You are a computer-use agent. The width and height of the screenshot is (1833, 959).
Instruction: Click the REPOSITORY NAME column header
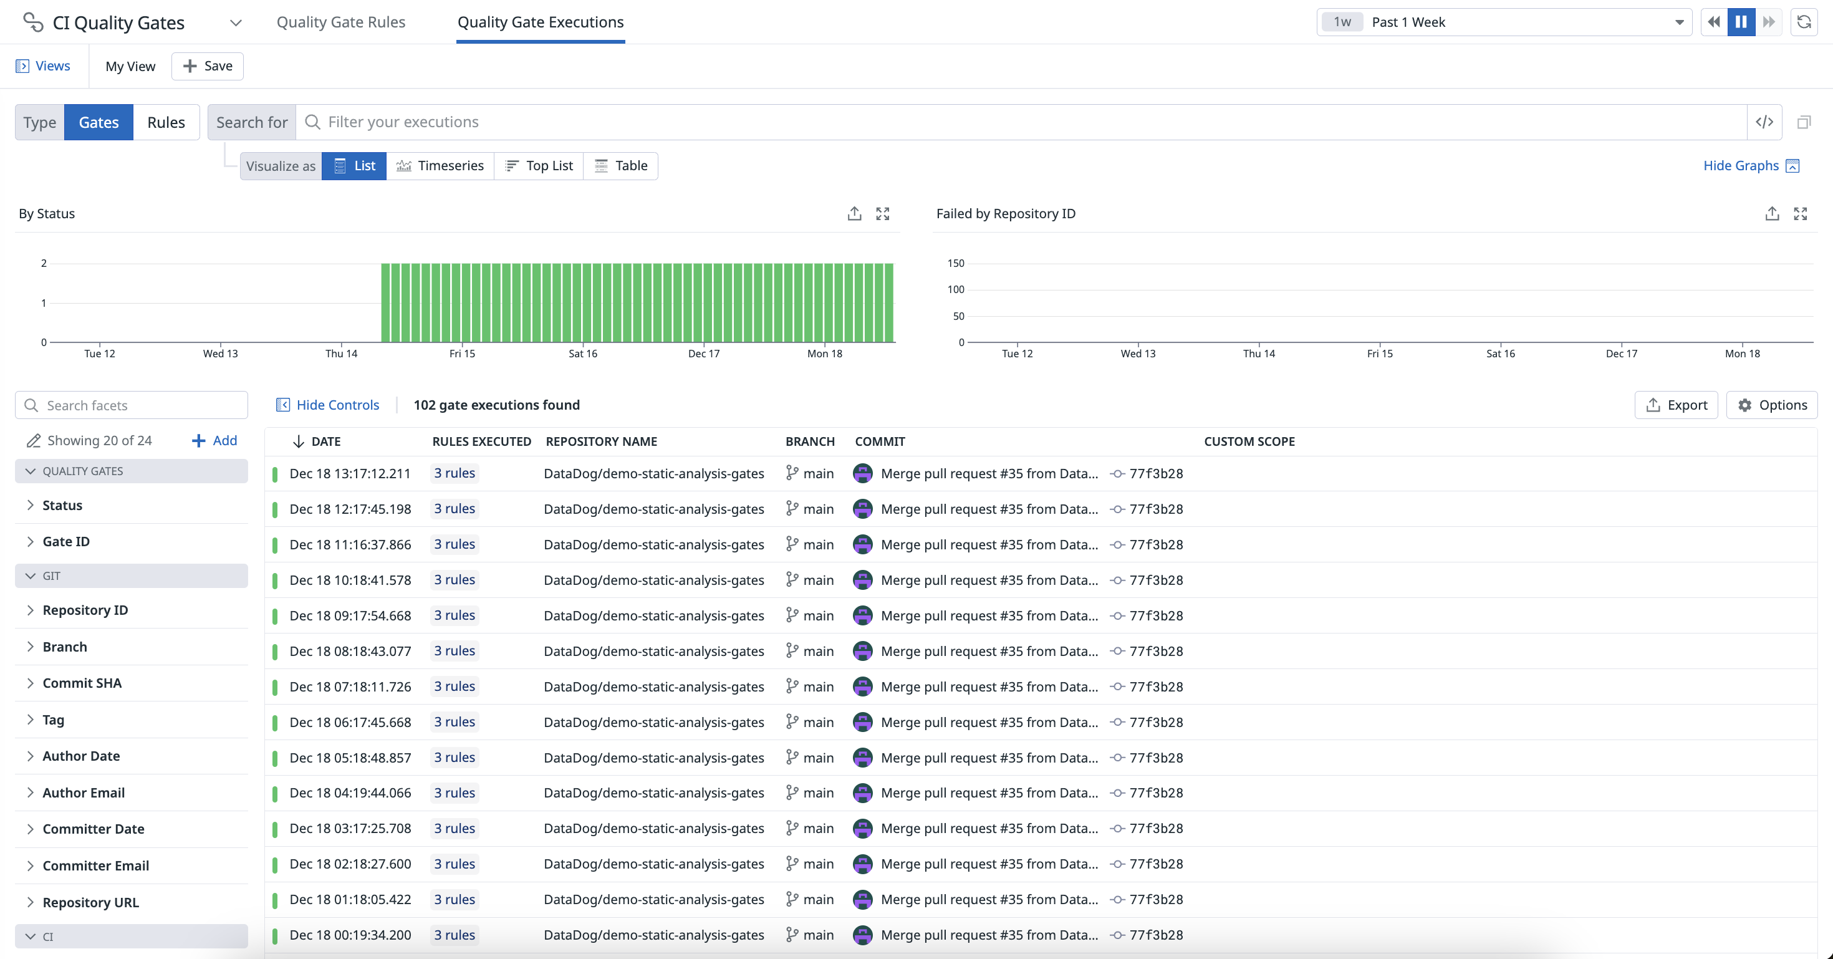pyautogui.click(x=601, y=441)
